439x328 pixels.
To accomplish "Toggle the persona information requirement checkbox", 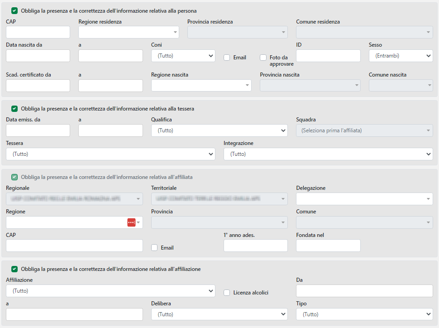I will [x=14, y=10].
